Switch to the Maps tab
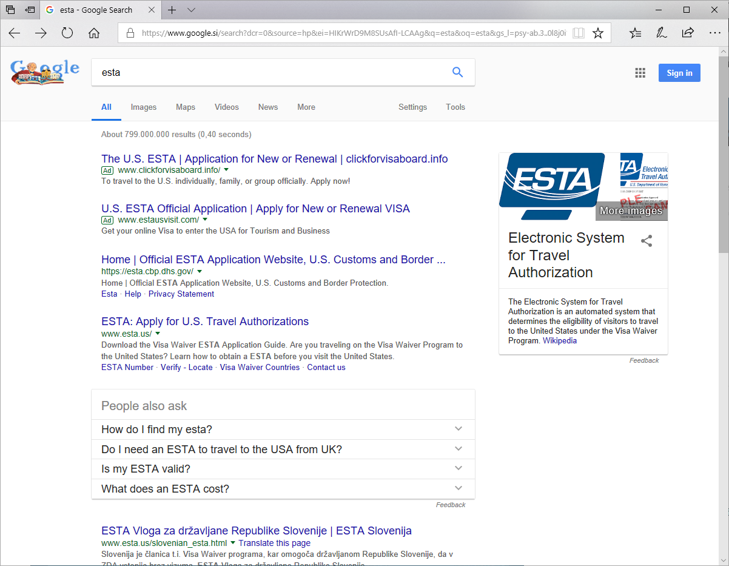Viewport: 729px width, 566px height. [186, 107]
